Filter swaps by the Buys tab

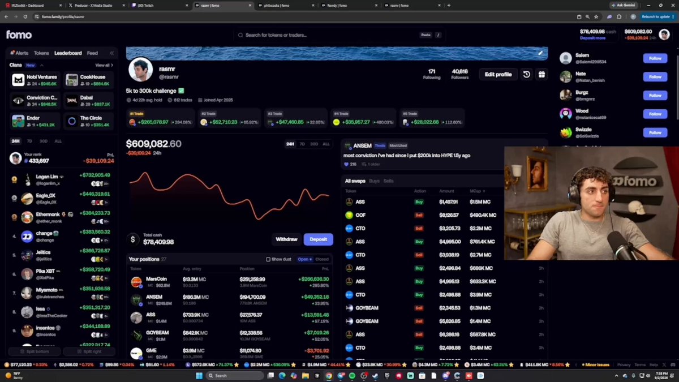374,181
